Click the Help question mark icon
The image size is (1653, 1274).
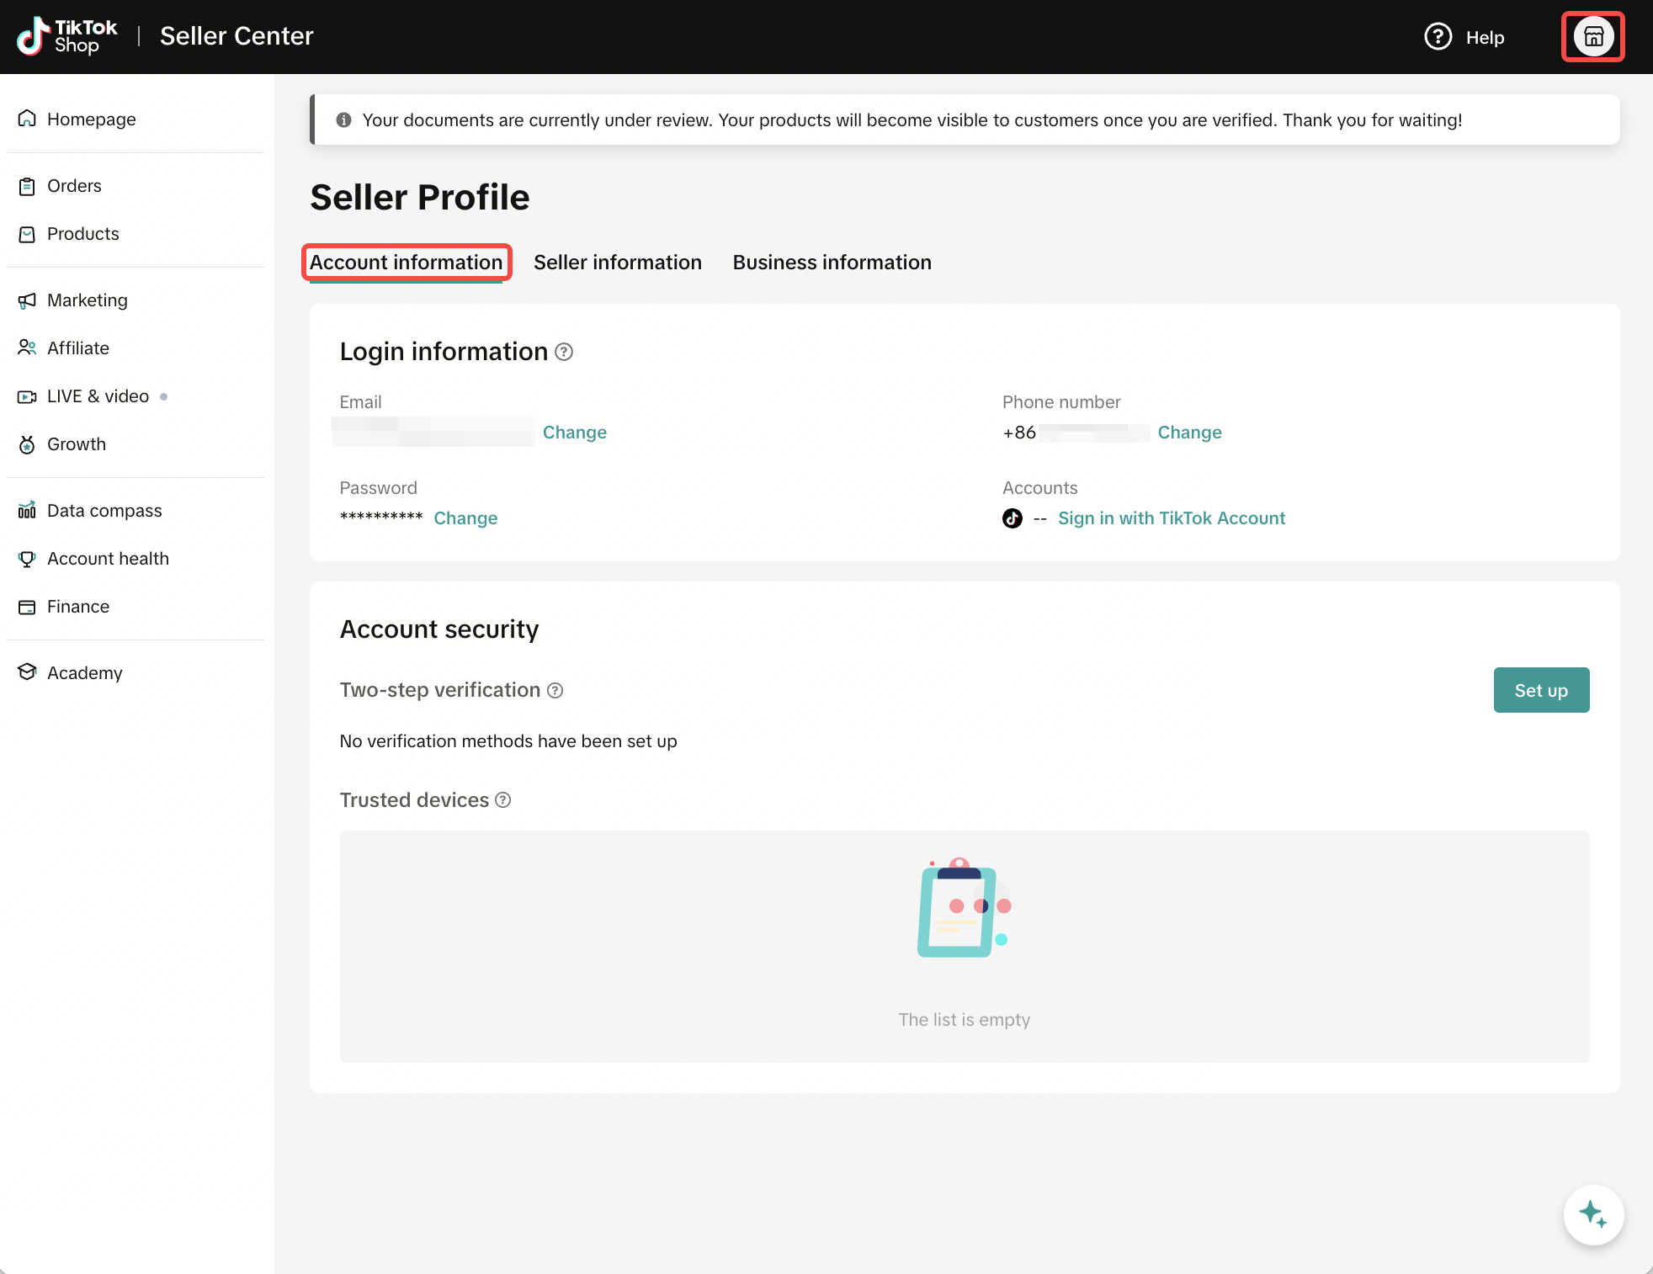(1438, 37)
